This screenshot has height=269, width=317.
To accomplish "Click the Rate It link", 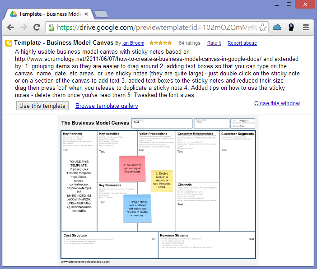I will point(214,43).
